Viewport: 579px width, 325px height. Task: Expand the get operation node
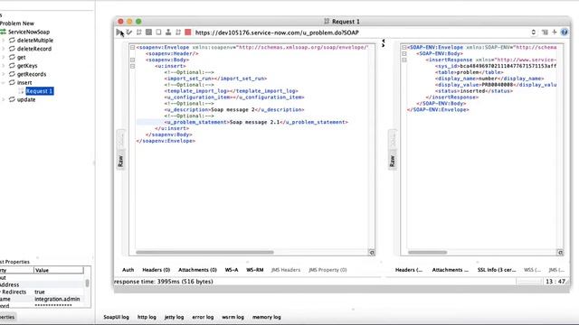(4, 57)
